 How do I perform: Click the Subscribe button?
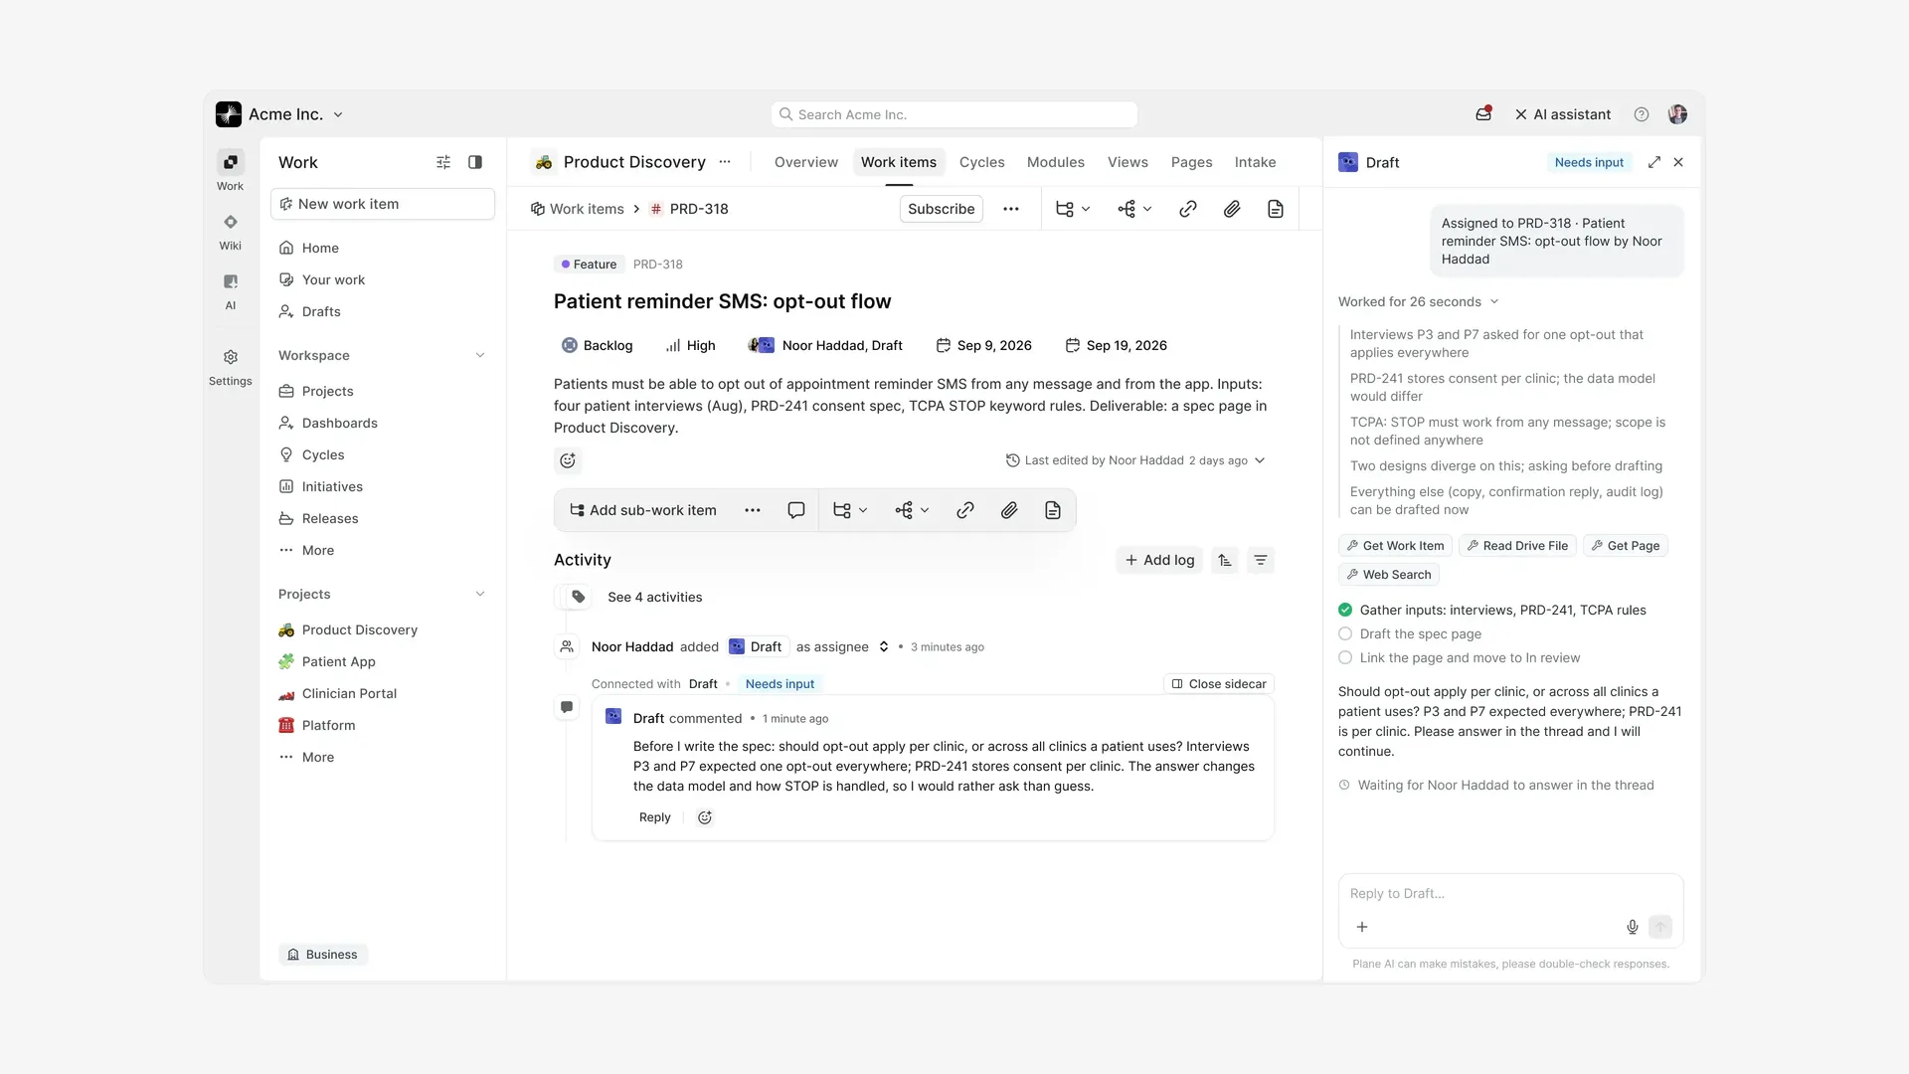click(x=941, y=209)
